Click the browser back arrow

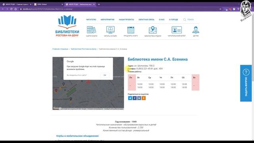pos(3,9)
